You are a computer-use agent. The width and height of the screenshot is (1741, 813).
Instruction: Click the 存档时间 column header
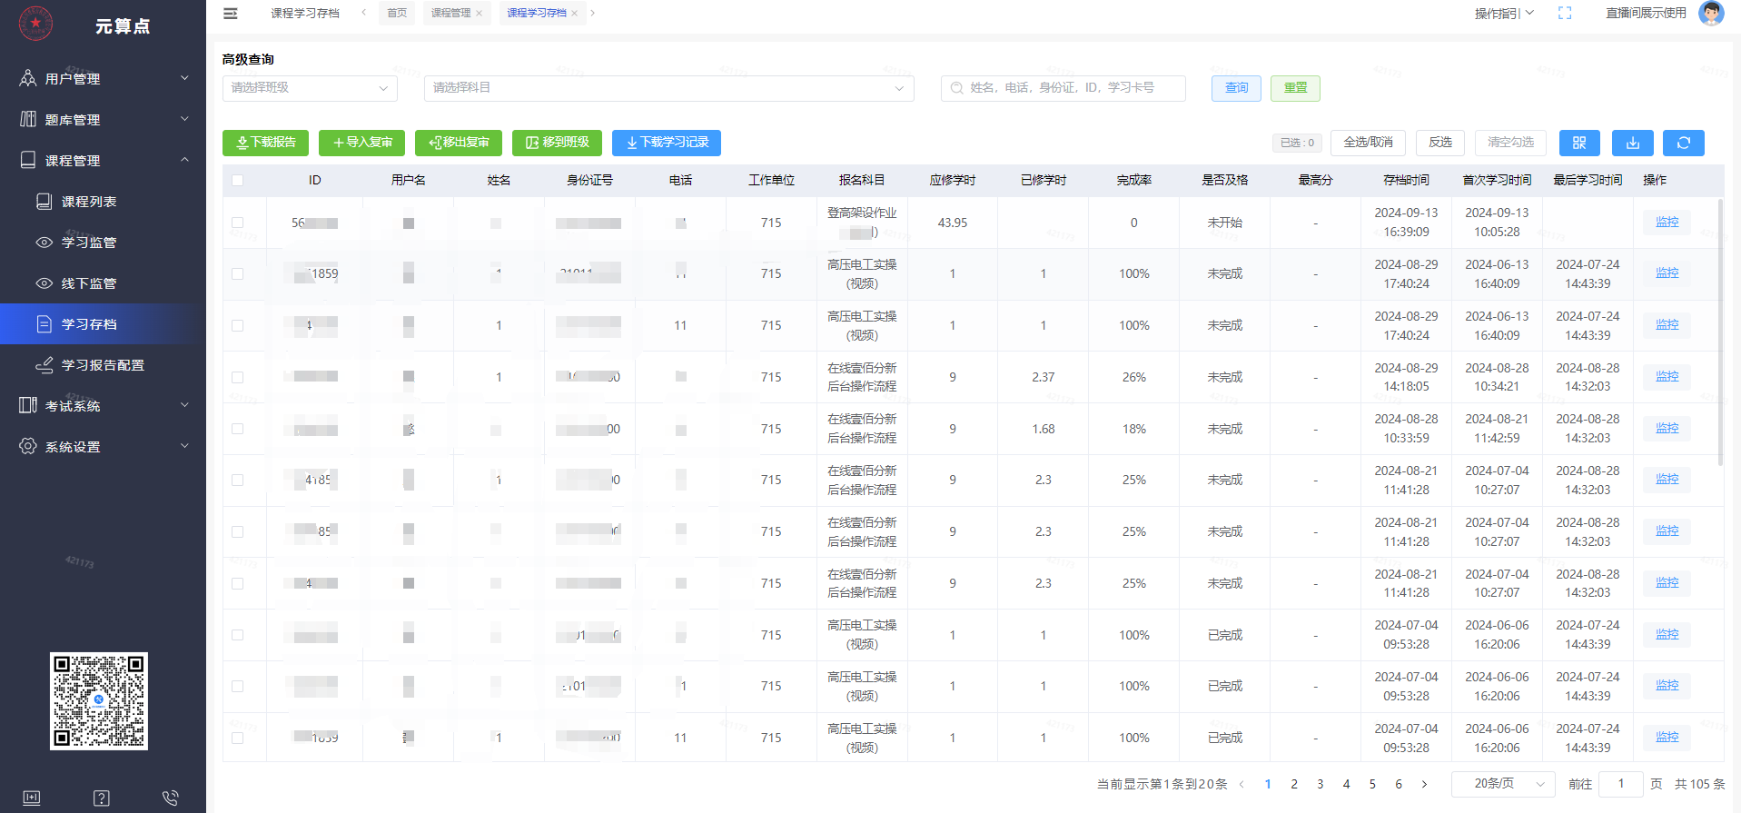[x=1406, y=180]
